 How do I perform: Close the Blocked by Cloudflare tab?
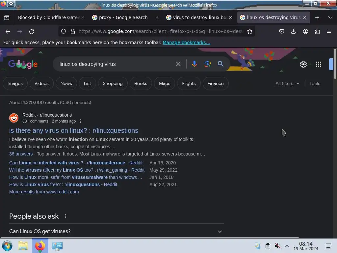point(83,18)
